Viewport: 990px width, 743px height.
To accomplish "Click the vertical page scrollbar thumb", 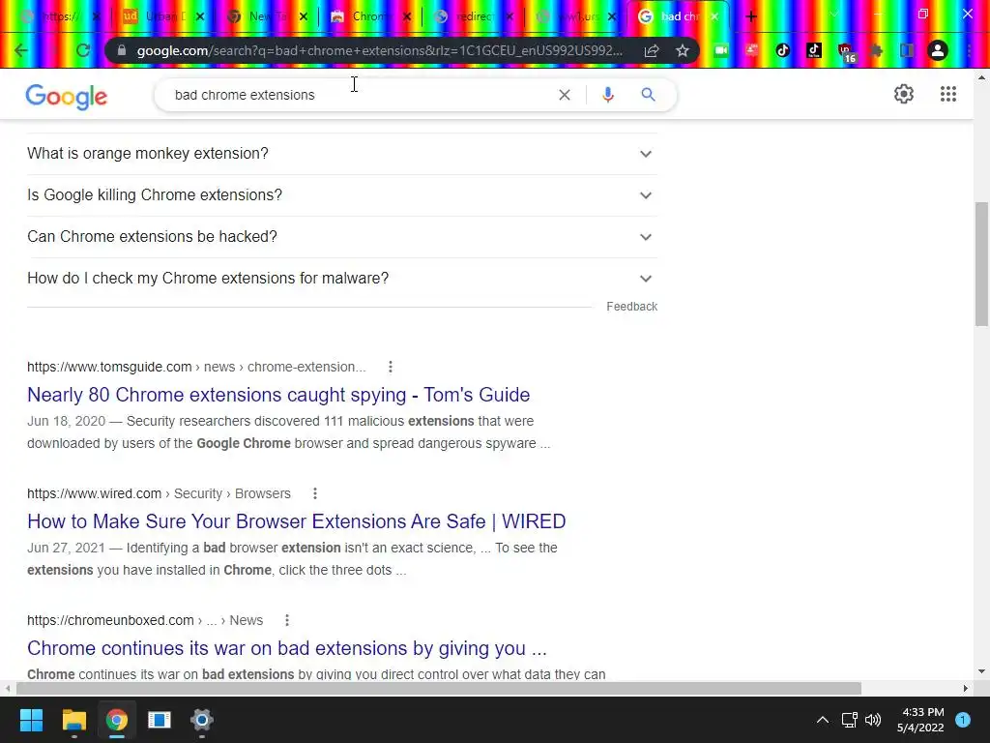I will (981, 263).
